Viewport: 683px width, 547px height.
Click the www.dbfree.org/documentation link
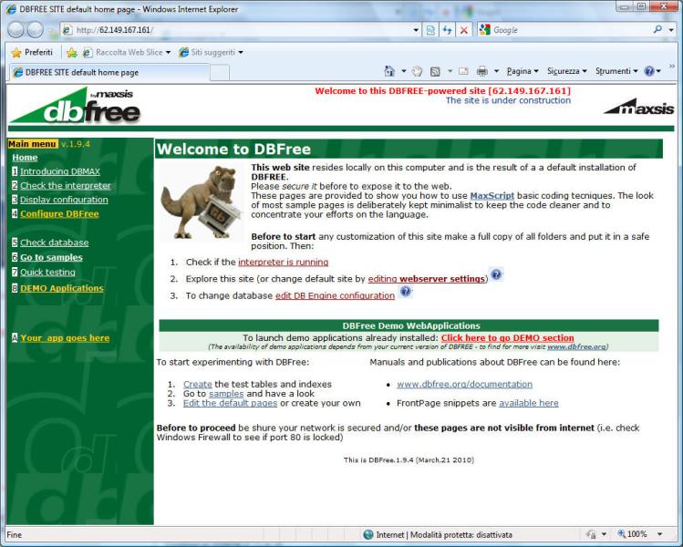point(464,384)
